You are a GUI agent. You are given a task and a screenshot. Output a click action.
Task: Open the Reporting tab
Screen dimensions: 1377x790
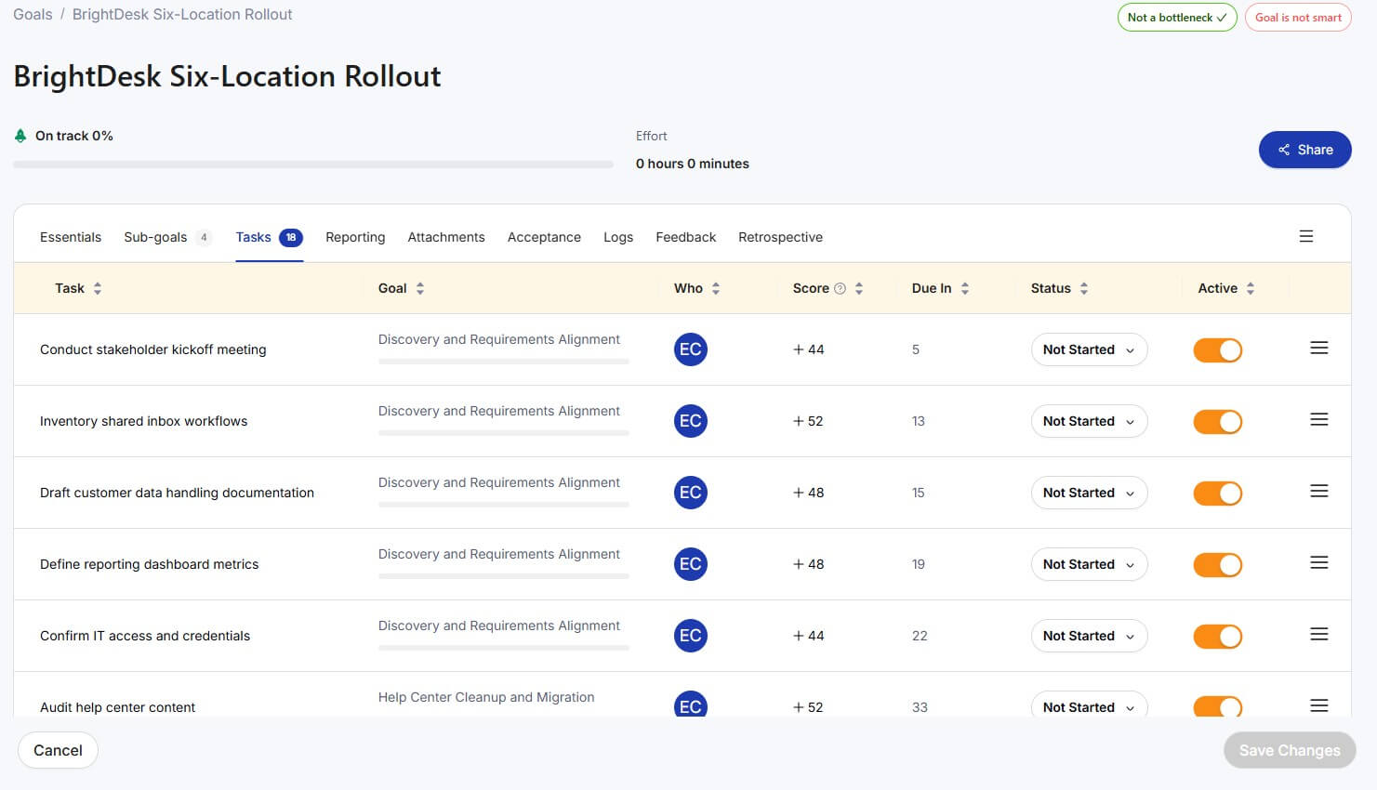click(x=355, y=237)
